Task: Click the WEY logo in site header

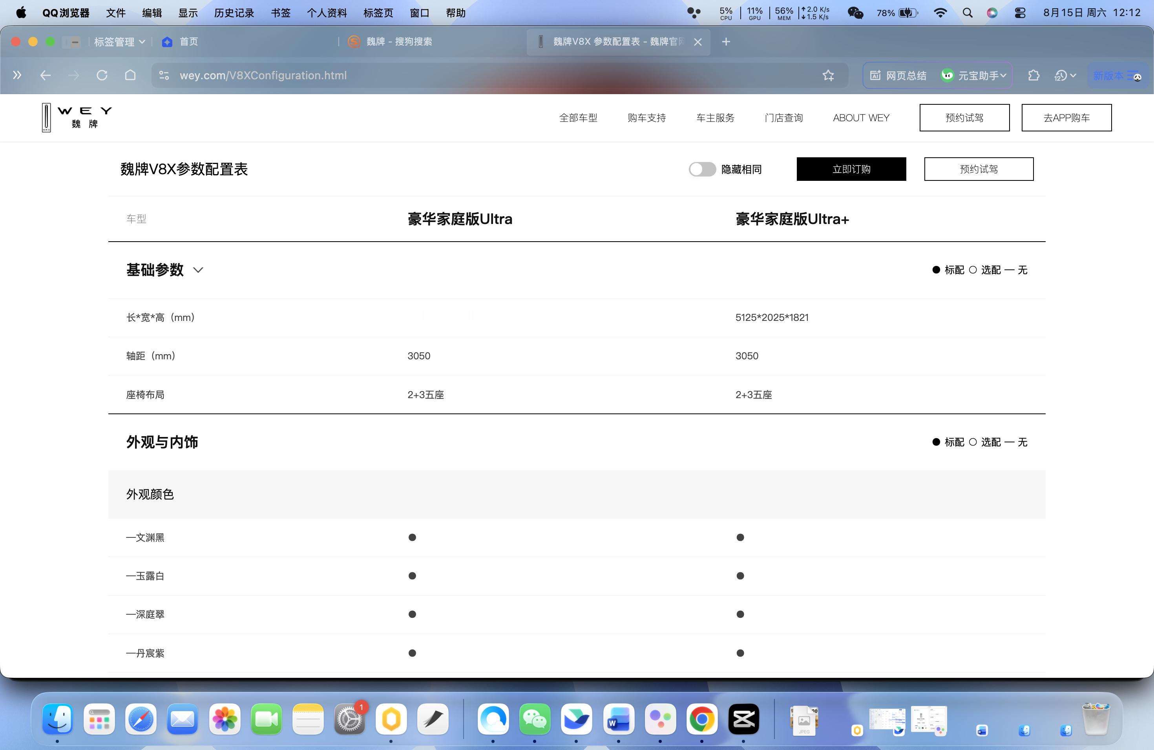Action: (77, 117)
